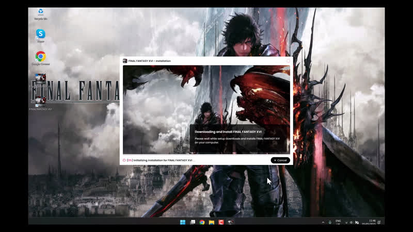413x232 pixels.
Task: Launch Chrome from the taskbar
Action: 202,222
